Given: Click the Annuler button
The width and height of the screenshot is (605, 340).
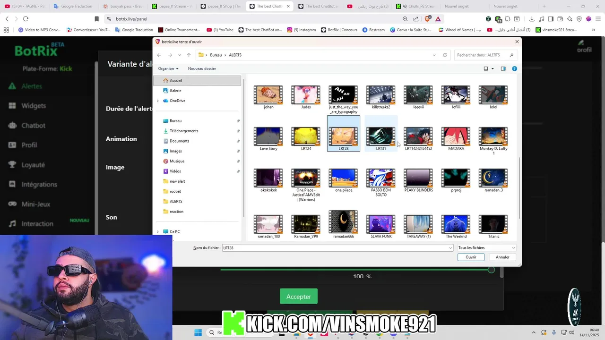Looking at the screenshot, I should (502, 257).
